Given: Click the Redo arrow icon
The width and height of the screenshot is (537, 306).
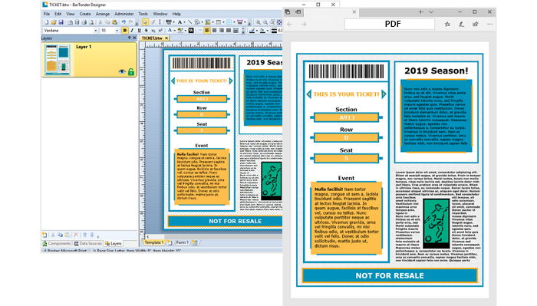Looking at the screenshot, I should pos(131,22).
